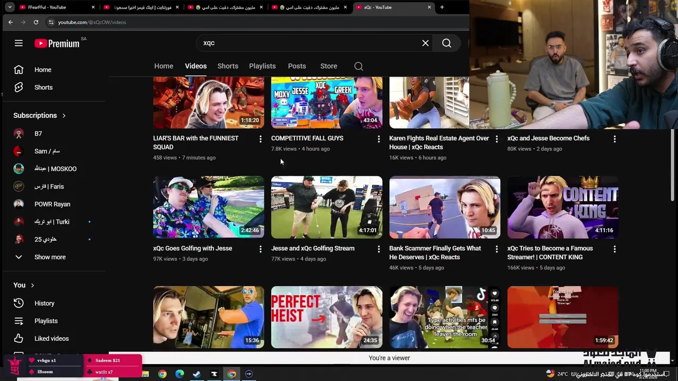The height and width of the screenshot is (381, 678).
Task: Play the xQc Goes Golfing thumbnail
Action: click(x=209, y=207)
